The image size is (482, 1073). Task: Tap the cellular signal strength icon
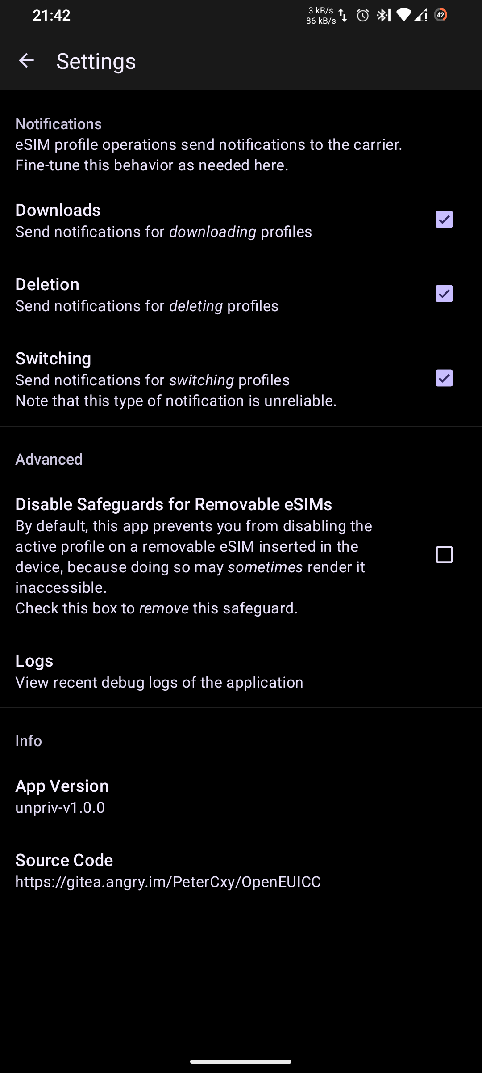tap(420, 16)
